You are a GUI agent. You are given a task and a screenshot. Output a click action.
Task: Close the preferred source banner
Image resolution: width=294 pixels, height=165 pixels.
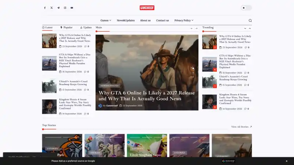coord(287,161)
